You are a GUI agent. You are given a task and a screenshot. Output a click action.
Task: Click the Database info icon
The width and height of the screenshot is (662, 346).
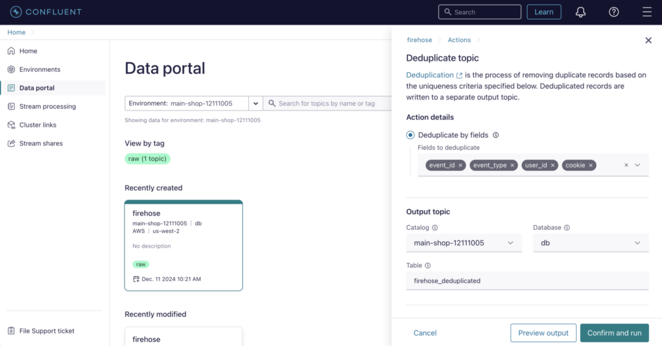tap(567, 228)
